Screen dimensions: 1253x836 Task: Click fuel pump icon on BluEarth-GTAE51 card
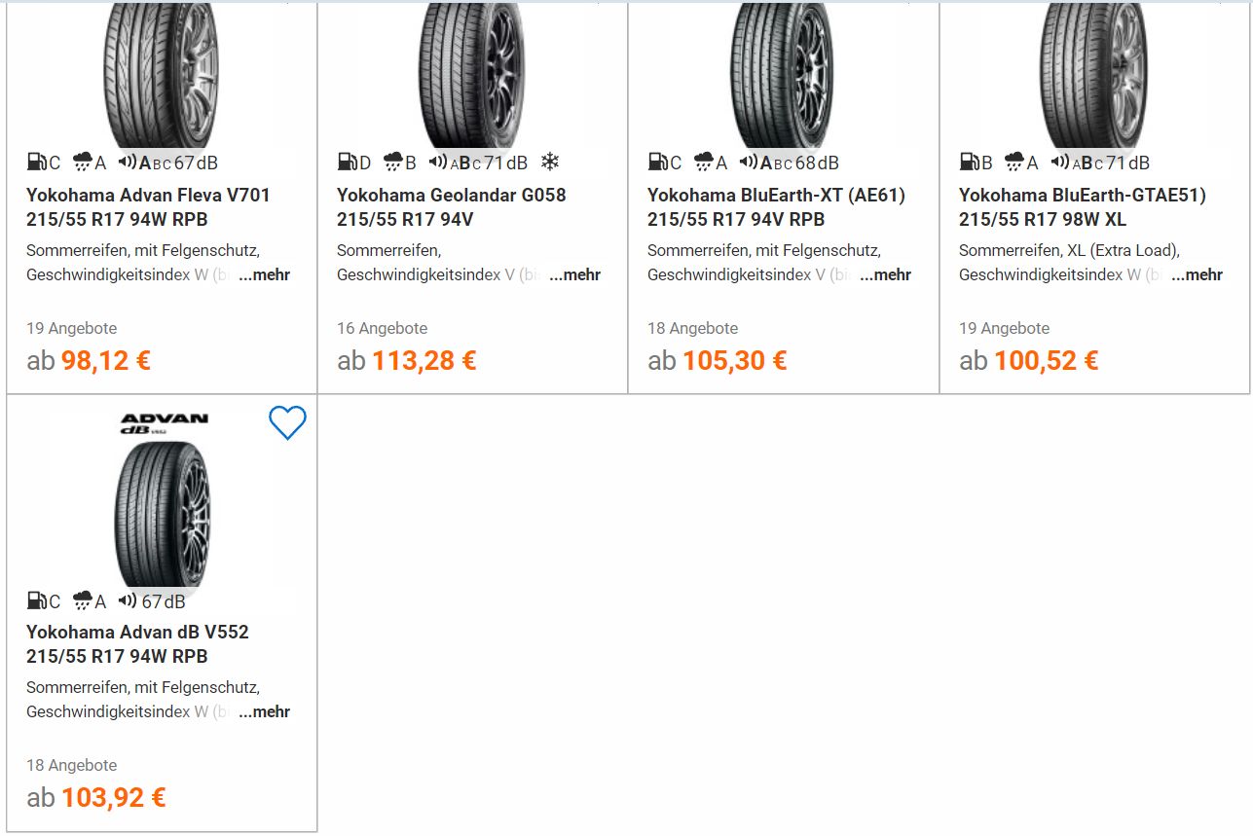[969, 163]
